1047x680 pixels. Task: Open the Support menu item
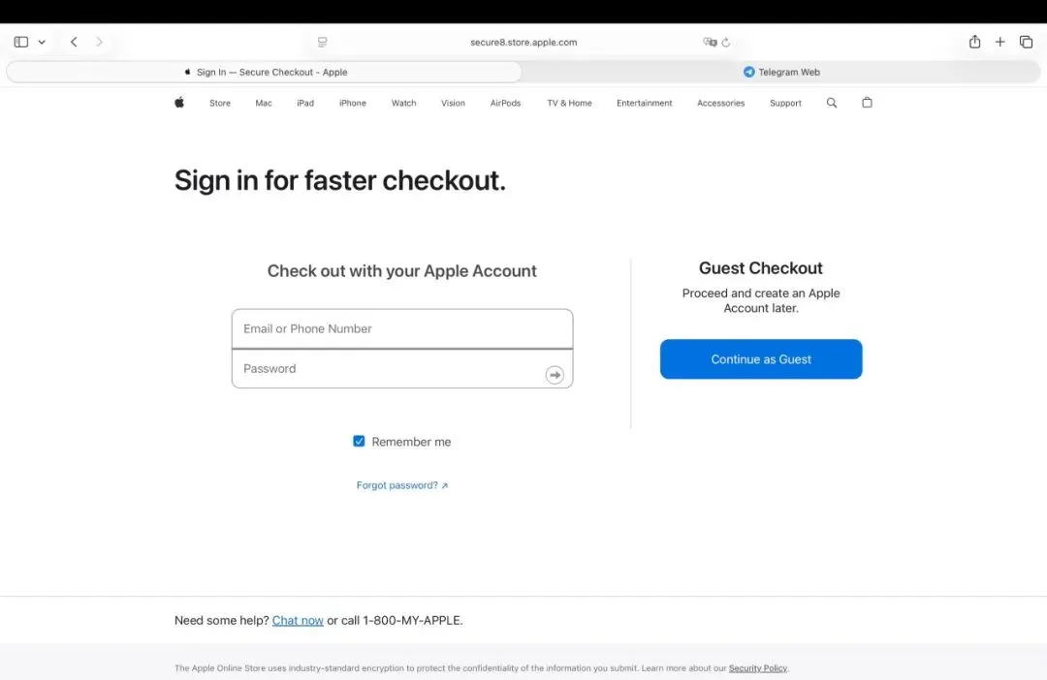tap(785, 104)
